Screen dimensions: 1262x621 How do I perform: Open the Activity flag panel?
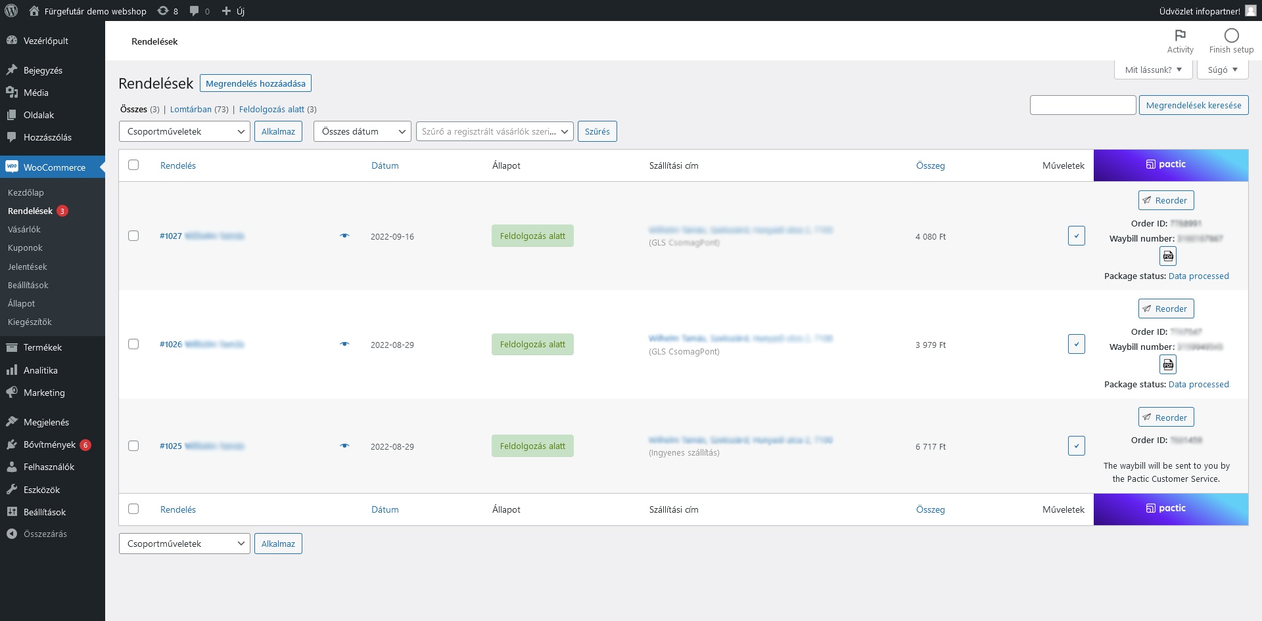1180,41
